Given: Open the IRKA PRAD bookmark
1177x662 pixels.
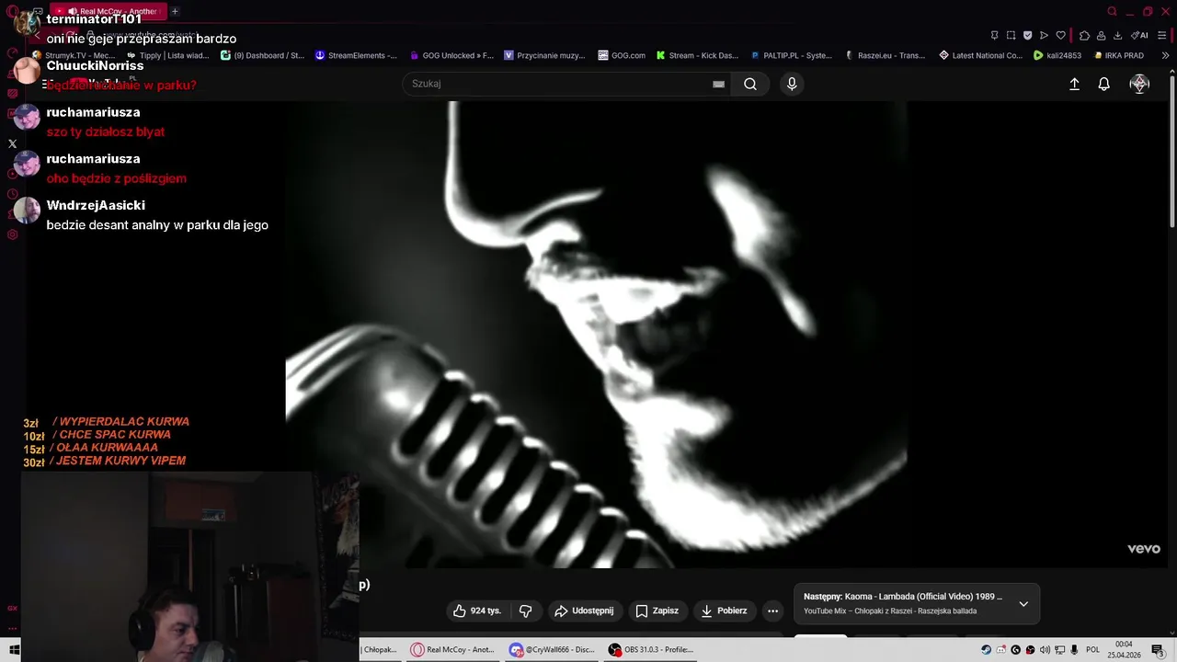Looking at the screenshot, I should (x=1119, y=55).
